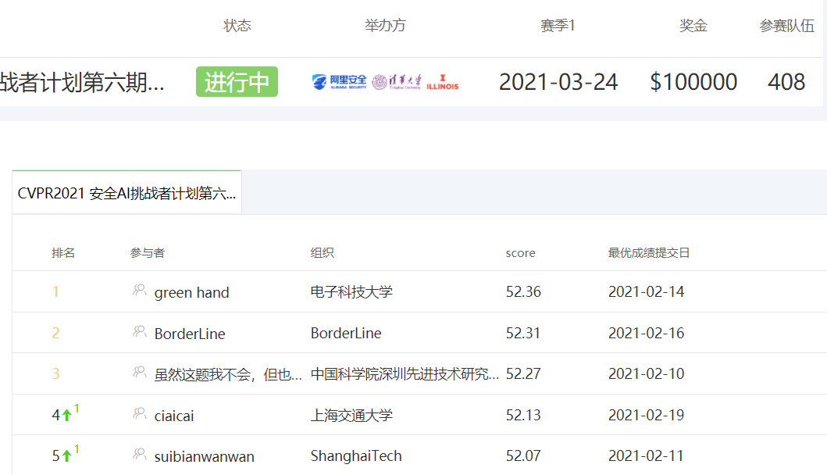Open the competition title 战者计划第六期...
Screen dimensions: 827x475
tap(82, 82)
